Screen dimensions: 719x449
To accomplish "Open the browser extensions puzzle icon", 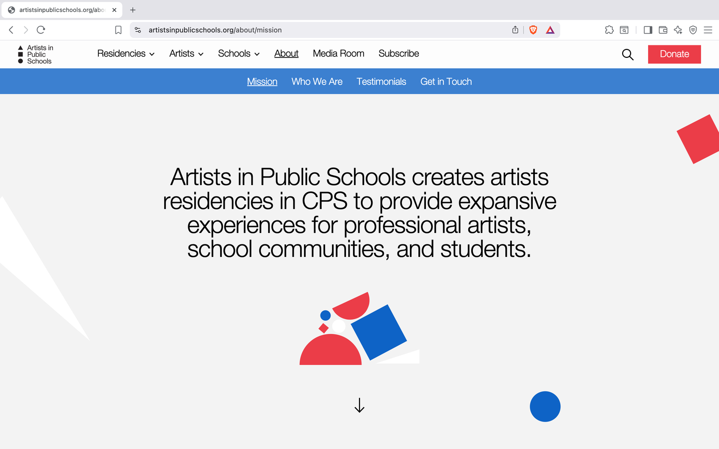I will (609, 30).
